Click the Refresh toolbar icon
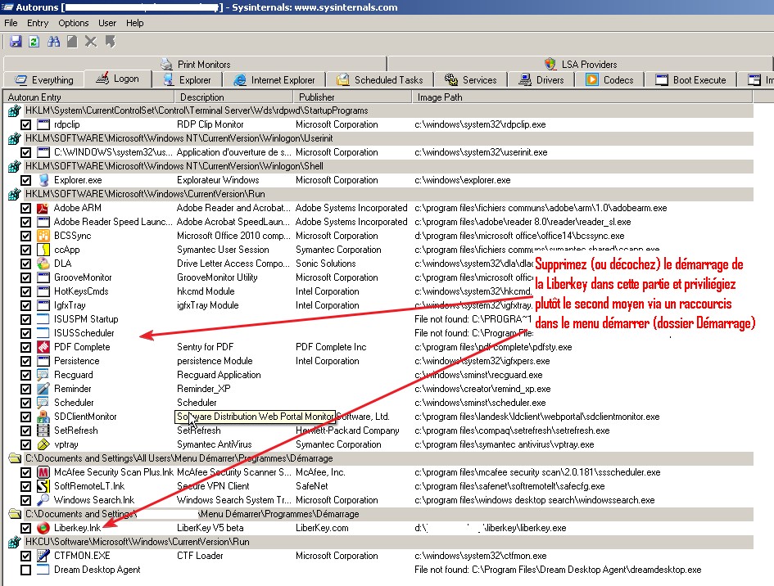774x586 pixels. (34, 41)
